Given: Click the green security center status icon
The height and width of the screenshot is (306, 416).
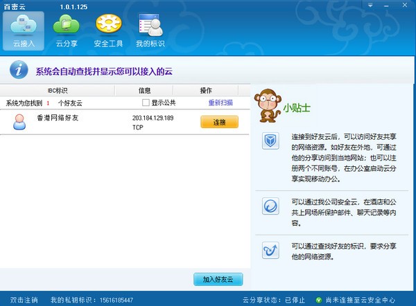Looking at the screenshot, I should tap(319, 300).
